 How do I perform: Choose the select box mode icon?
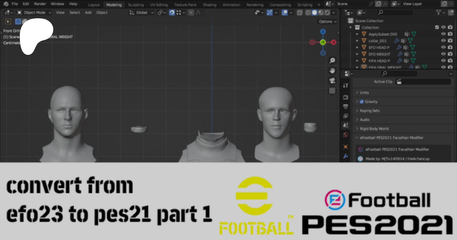coord(18,22)
